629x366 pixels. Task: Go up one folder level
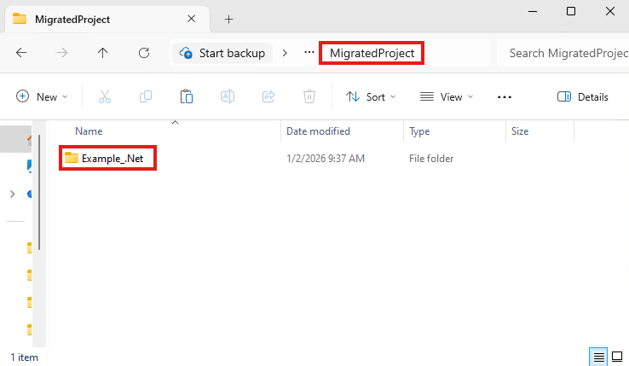pyautogui.click(x=103, y=53)
